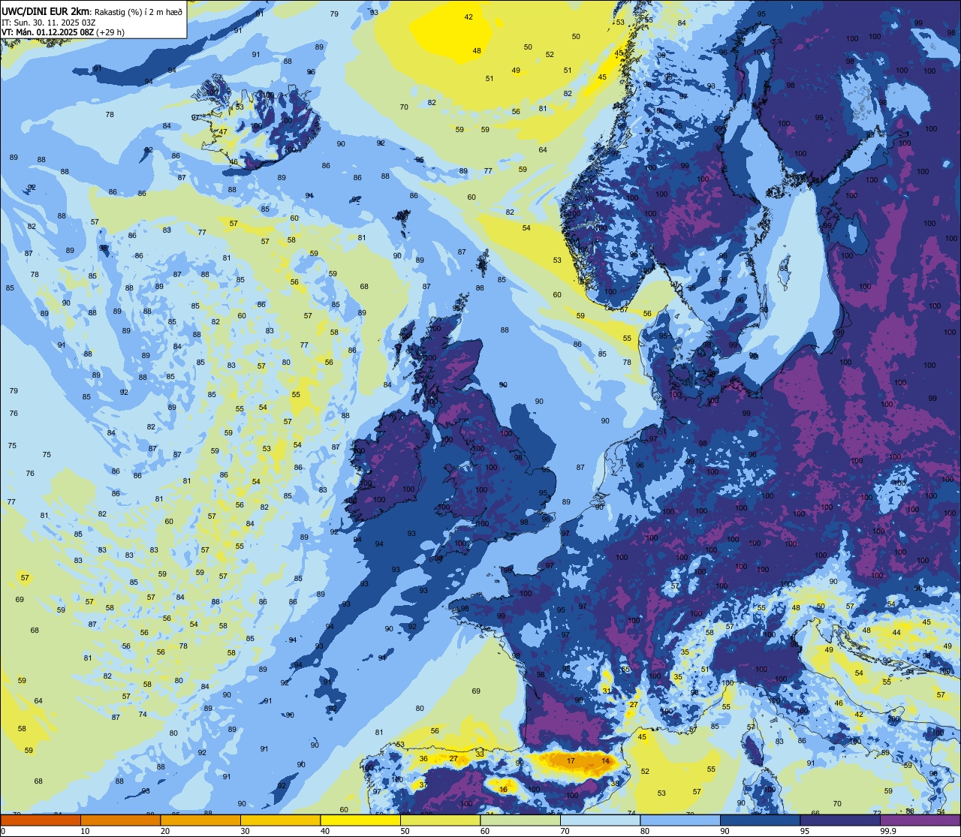This screenshot has height=837, width=961.
Task: Click the 'UWC/DINI EUR 2km' title text
Action: [47, 11]
